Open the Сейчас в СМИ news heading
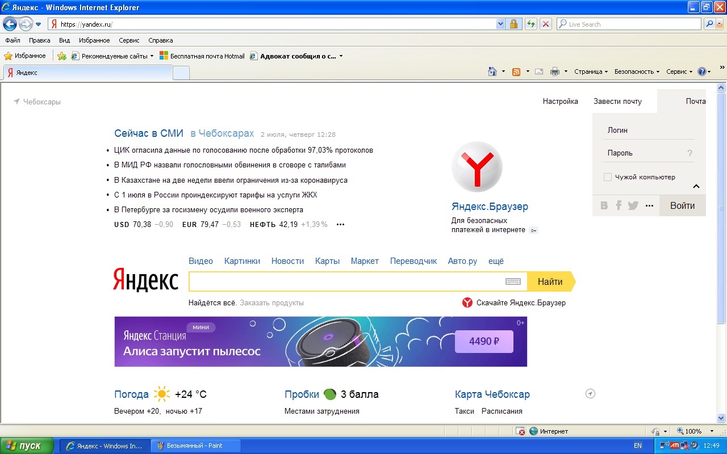 coord(149,133)
